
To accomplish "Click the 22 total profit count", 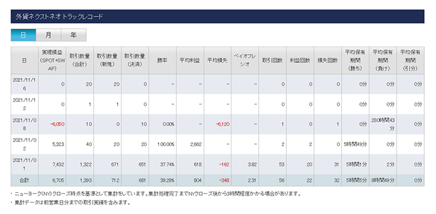I will [310, 180].
